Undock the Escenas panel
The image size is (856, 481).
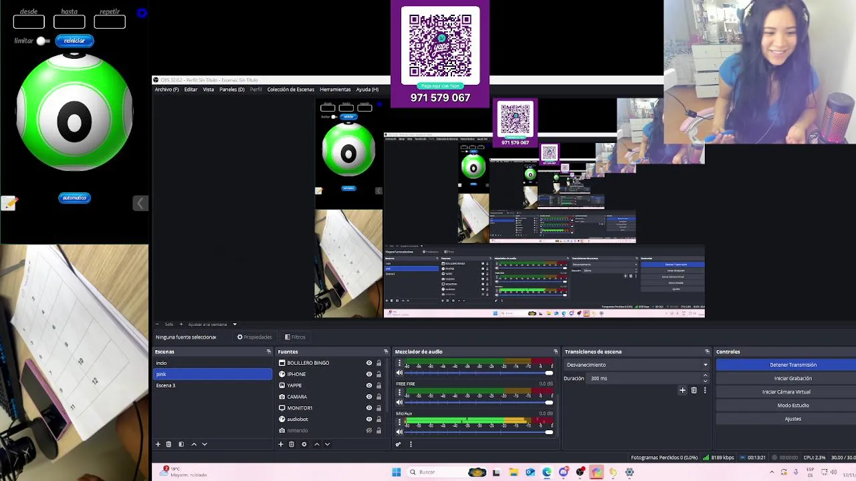pyautogui.click(x=269, y=351)
